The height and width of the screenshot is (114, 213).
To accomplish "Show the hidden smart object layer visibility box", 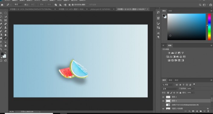I will pyautogui.click(x=163, y=105).
